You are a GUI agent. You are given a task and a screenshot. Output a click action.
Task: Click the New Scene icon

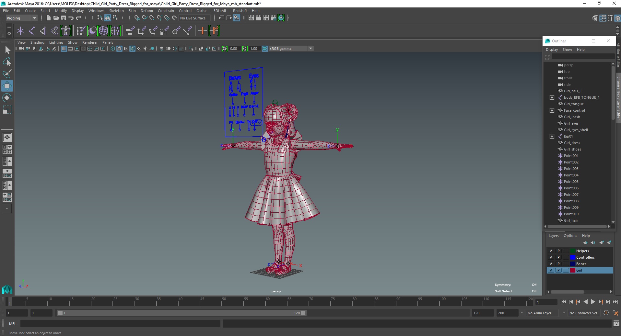[x=48, y=18]
